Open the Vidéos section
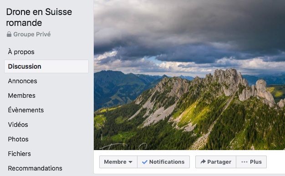The image size is (285, 176). coord(18,125)
